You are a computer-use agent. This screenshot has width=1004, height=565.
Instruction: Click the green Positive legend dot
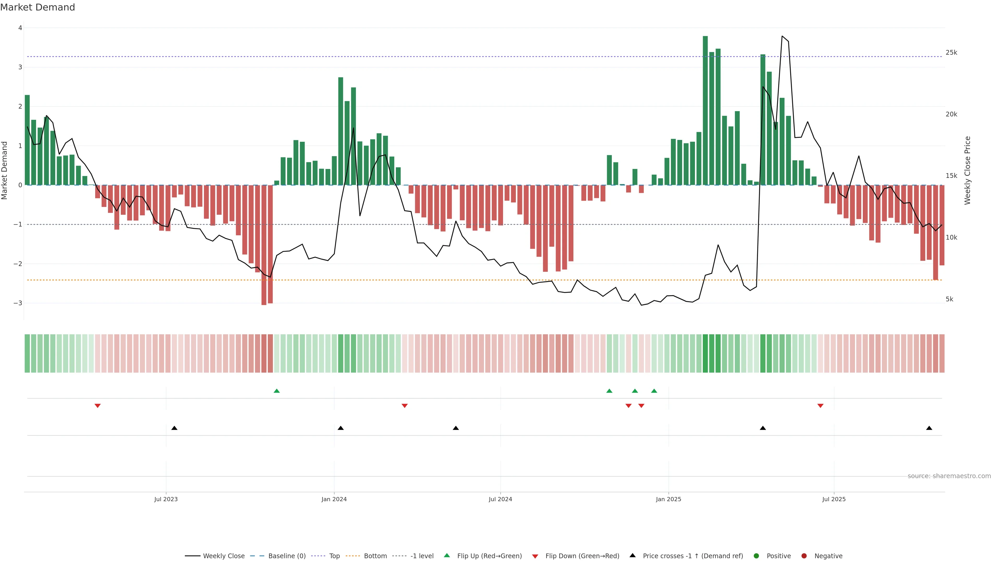coord(756,556)
